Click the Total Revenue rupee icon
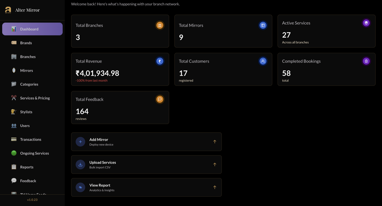Image resolution: width=382 pixels, height=206 pixels. click(x=160, y=61)
